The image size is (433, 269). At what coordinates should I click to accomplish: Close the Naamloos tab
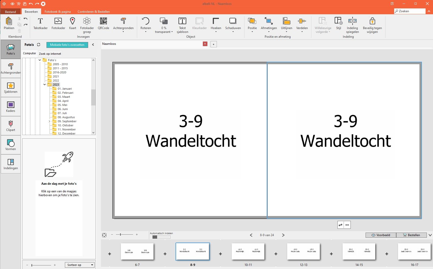pyautogui.click(x=205, y=44)
